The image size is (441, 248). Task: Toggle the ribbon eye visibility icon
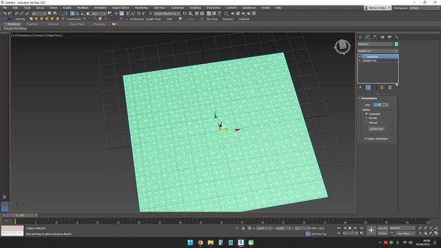tap(114, 24)
